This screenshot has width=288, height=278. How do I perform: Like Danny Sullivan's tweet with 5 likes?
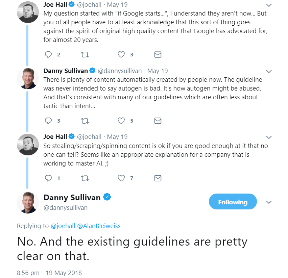(121, 121)
